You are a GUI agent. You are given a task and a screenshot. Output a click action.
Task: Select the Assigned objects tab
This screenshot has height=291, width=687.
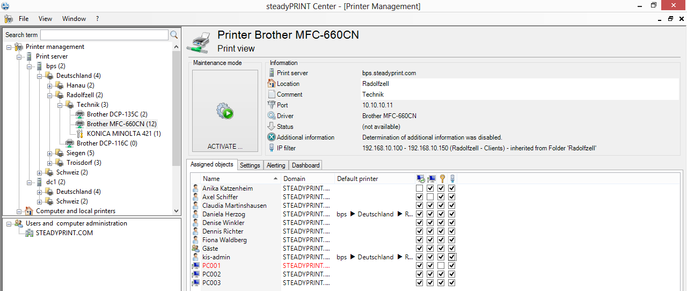pos(212,165)
